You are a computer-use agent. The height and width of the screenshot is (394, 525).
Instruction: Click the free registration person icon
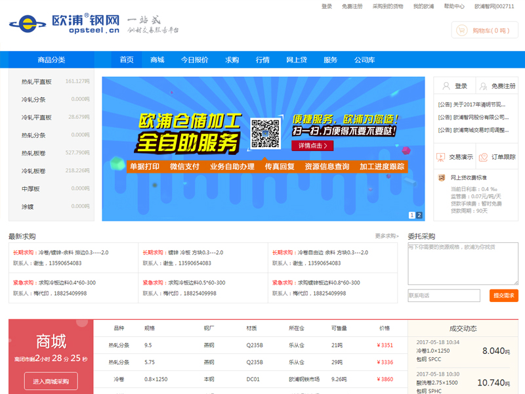483,86
